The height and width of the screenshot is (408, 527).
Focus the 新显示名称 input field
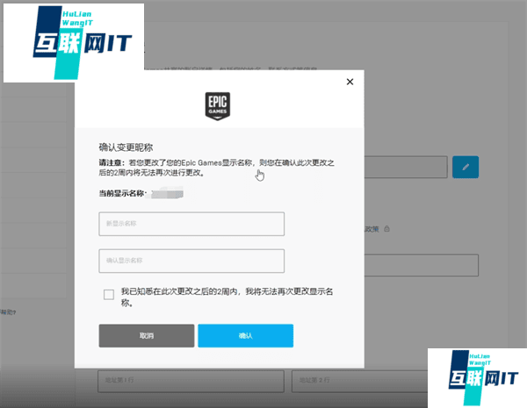(191, 224)
